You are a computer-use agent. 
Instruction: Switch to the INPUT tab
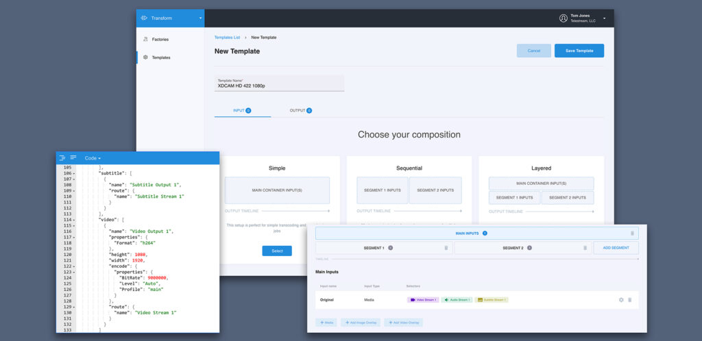coord(242,110)
